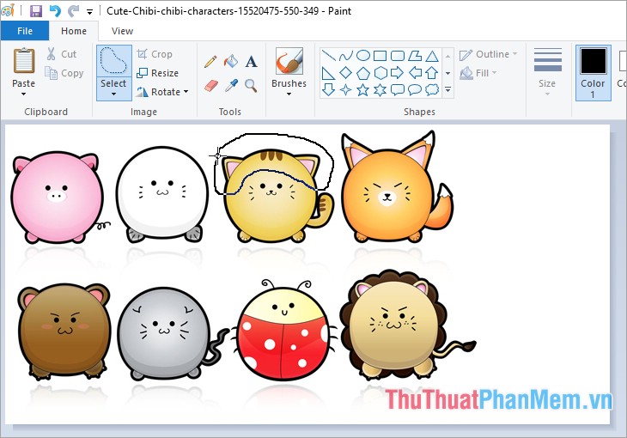Click the Brushes tool icon
The height and width of the screenshot is (438, 627).
(x=289, y=63)
